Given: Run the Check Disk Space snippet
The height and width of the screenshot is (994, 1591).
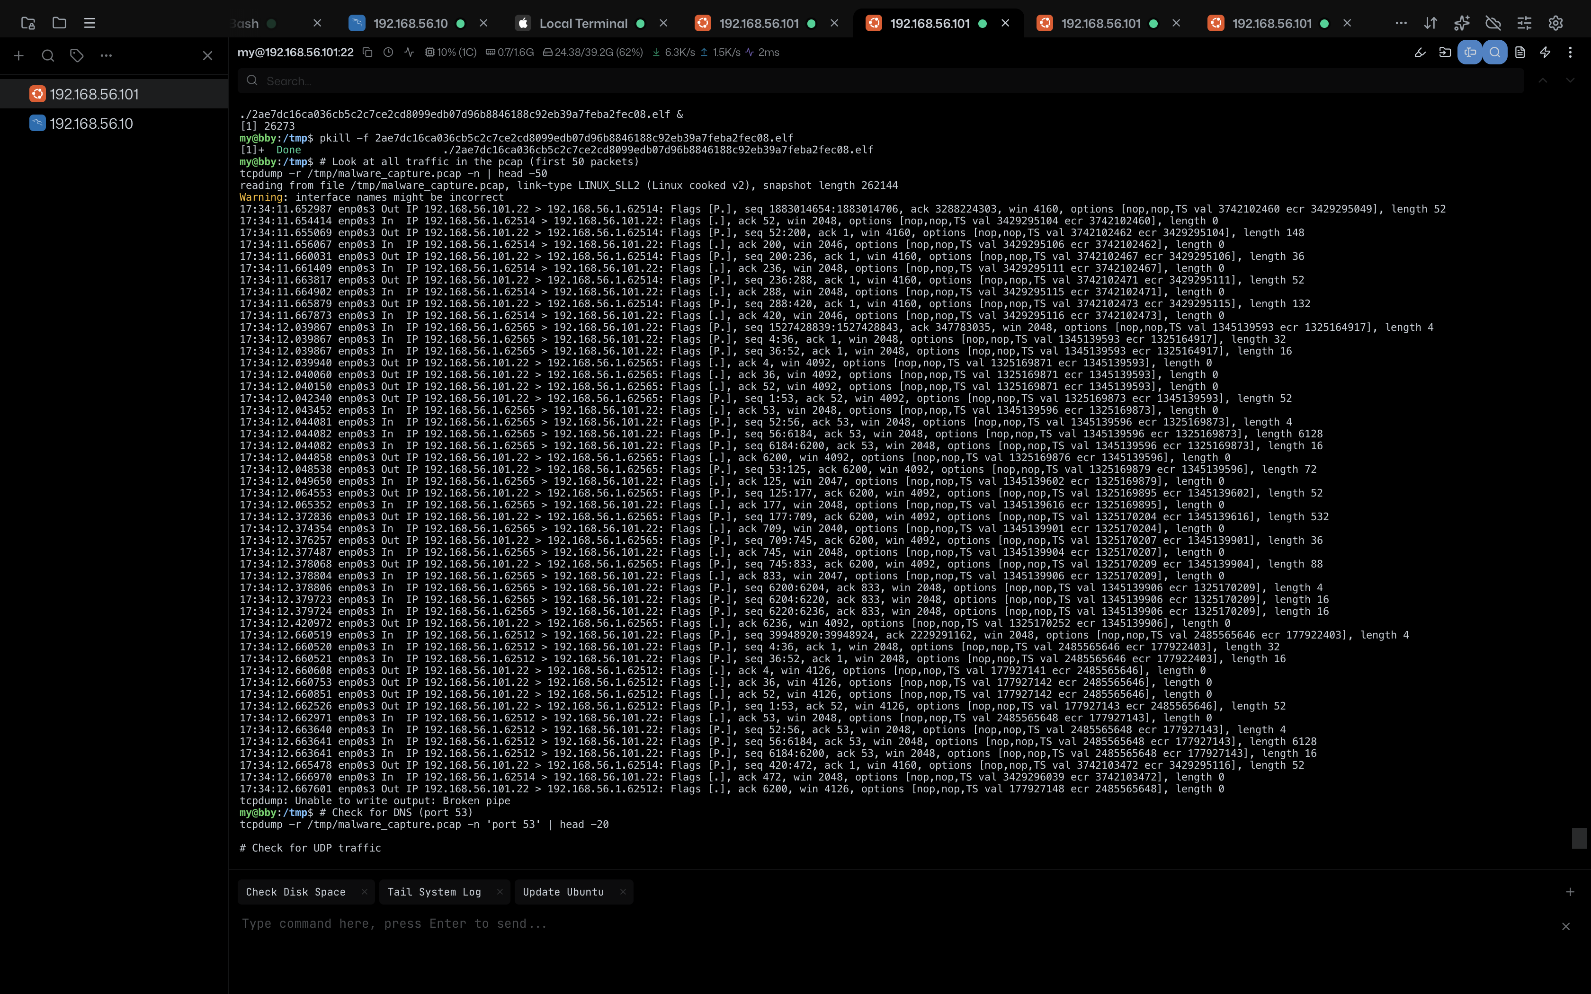Looking at the screenshot, I should [x=295, y=892].
